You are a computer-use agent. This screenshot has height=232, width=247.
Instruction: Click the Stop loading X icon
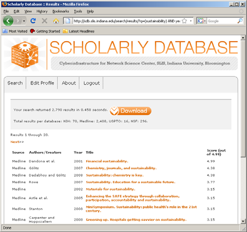coord(44,21)
